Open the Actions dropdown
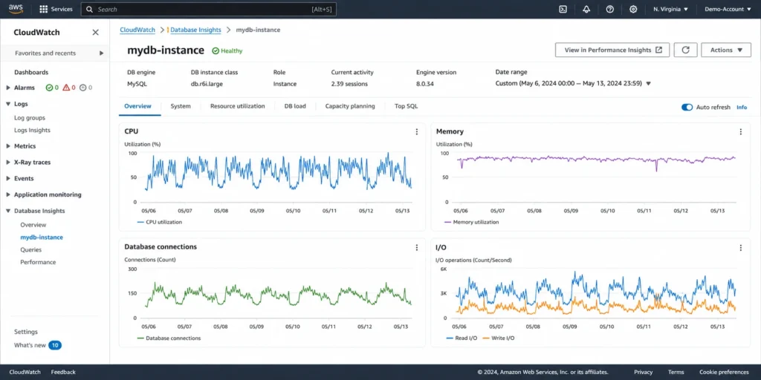 [x=726, y=50]
